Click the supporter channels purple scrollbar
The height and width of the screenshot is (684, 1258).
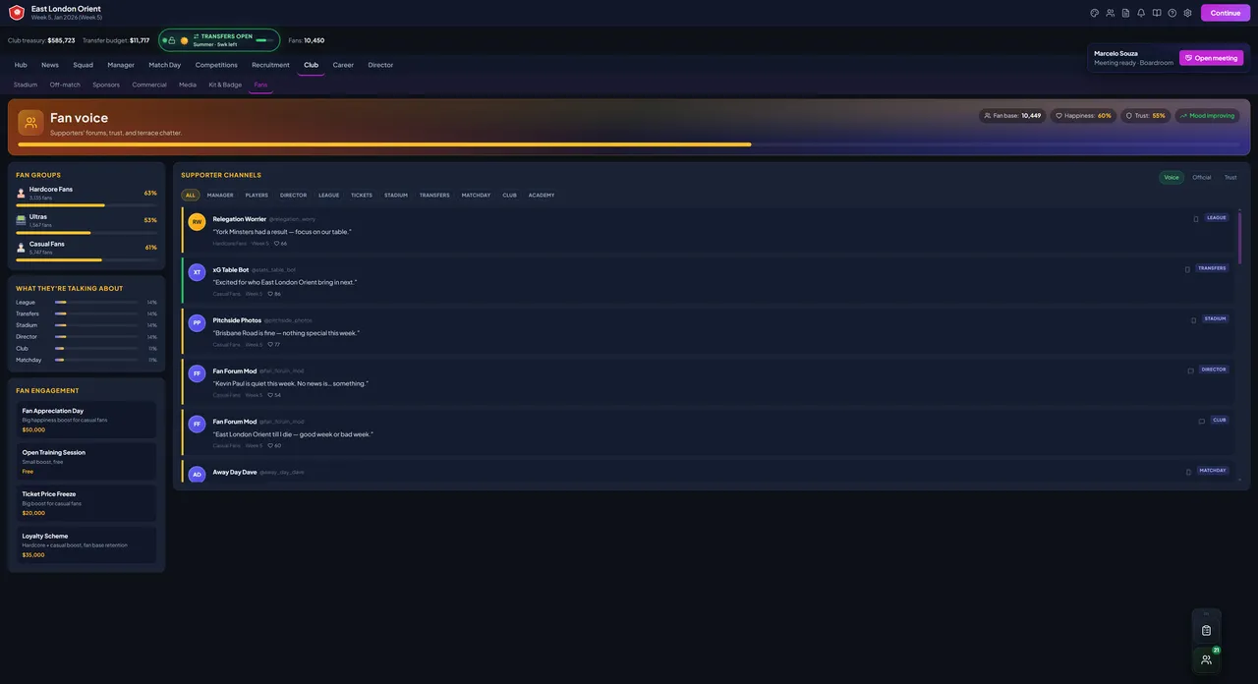click(1239, 238)
